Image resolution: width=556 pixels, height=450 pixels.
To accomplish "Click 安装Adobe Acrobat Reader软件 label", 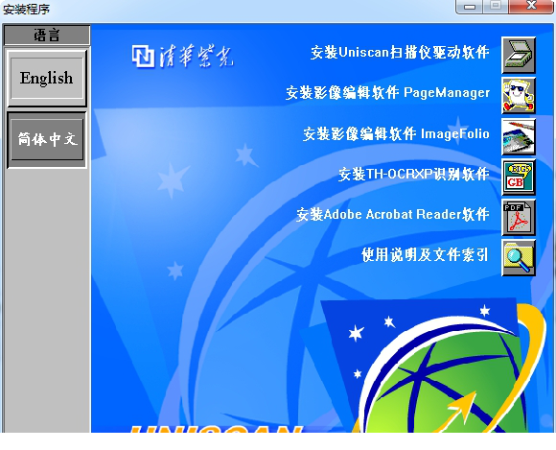I will coord(393,214).
